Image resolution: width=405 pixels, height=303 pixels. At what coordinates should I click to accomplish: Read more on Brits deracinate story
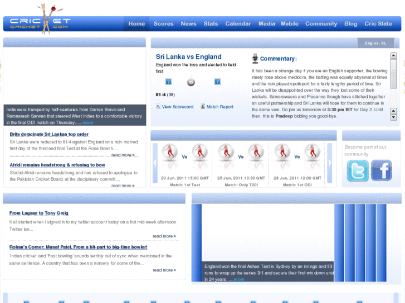tap(123, 155)
